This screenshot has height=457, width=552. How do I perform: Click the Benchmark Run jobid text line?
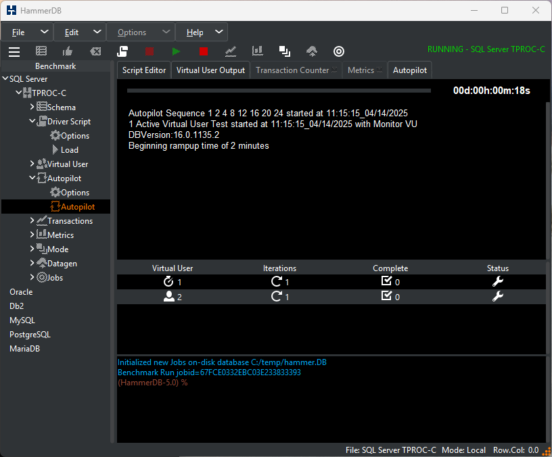click(x=209, y=372)
